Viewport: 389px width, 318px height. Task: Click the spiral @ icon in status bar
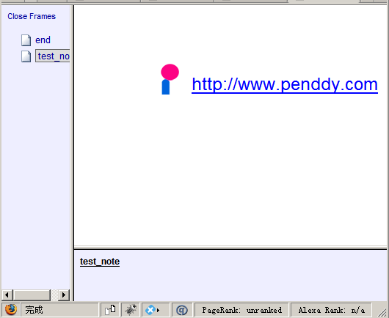tap(182, 310)
